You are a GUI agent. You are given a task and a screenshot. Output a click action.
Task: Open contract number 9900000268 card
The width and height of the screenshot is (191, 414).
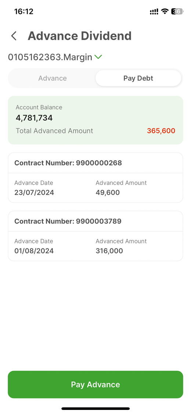[x=95, y=177]
